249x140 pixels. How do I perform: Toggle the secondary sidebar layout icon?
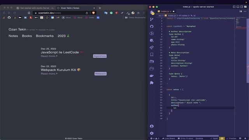[x=242, y=7]
